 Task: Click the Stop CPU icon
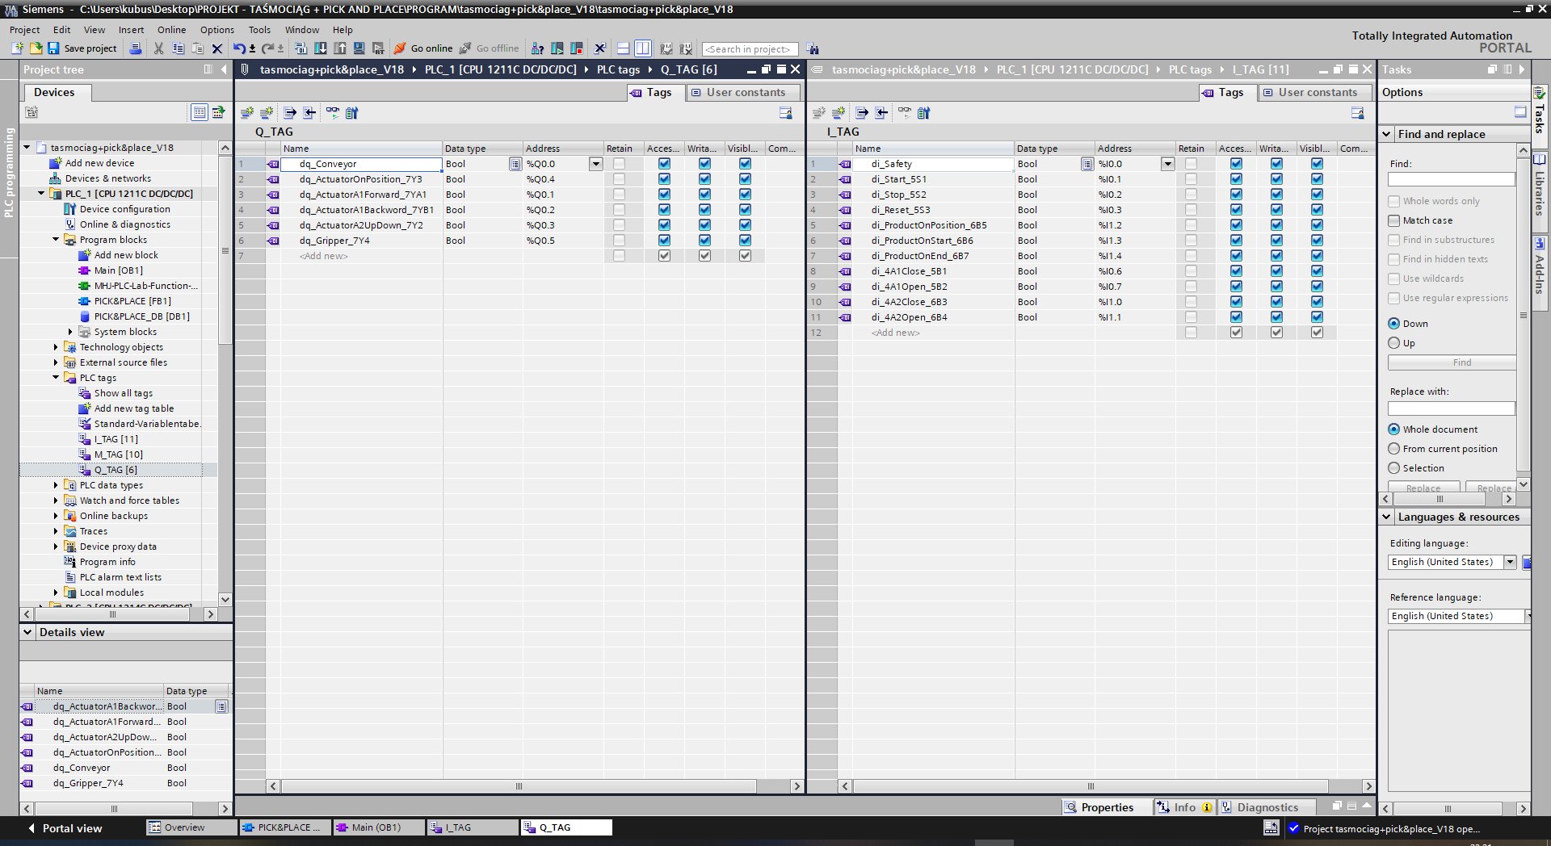point(577,48)
